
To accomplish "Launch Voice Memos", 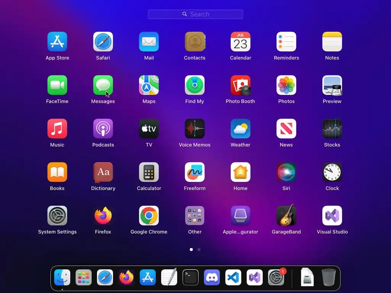I will [195, 129].
